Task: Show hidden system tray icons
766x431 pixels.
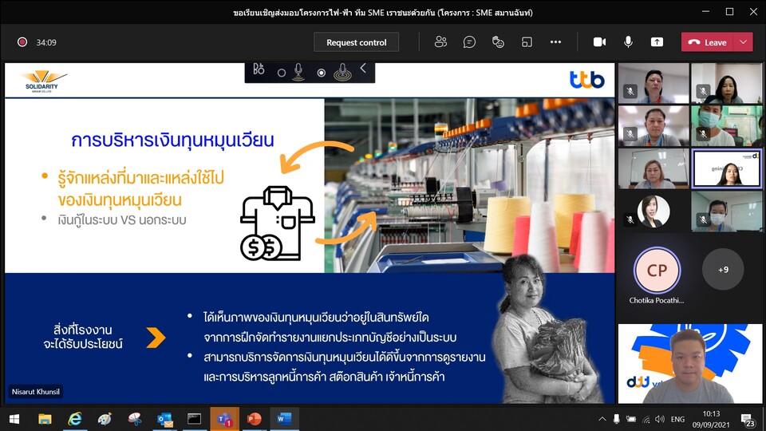Action: coord(602,419)
